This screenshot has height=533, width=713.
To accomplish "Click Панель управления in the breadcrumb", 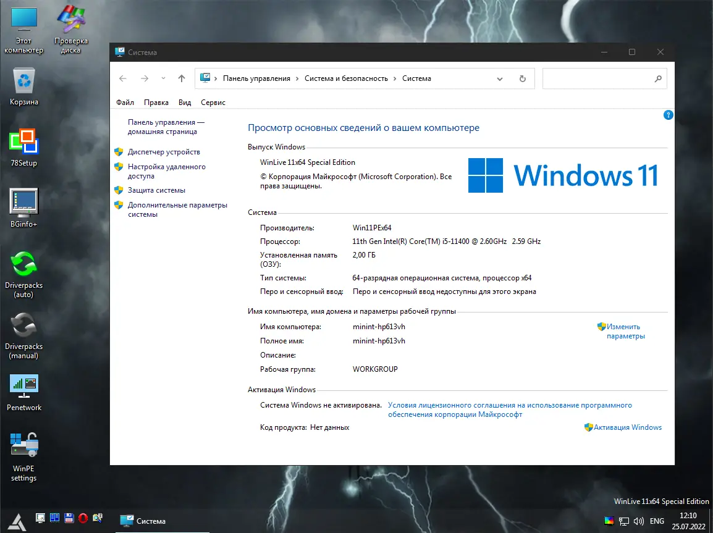I will point(256,78).
